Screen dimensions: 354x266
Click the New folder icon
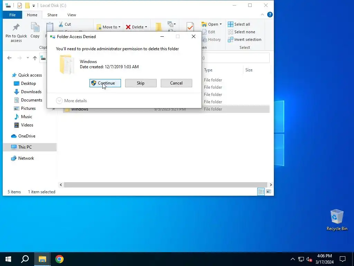(x=158, y=27)
